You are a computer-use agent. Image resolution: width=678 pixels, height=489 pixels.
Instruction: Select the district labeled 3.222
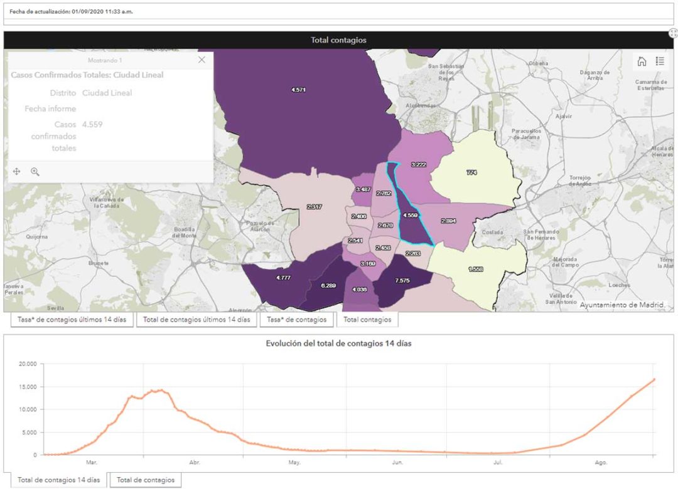pyautogui.click(x=419, y=165)
